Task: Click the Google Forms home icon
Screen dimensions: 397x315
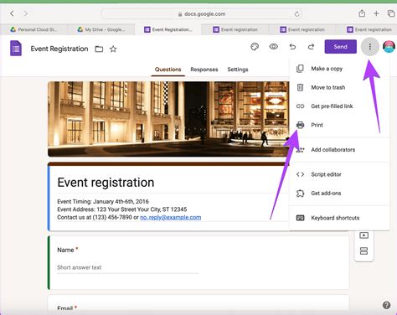Action: point(16,48)
